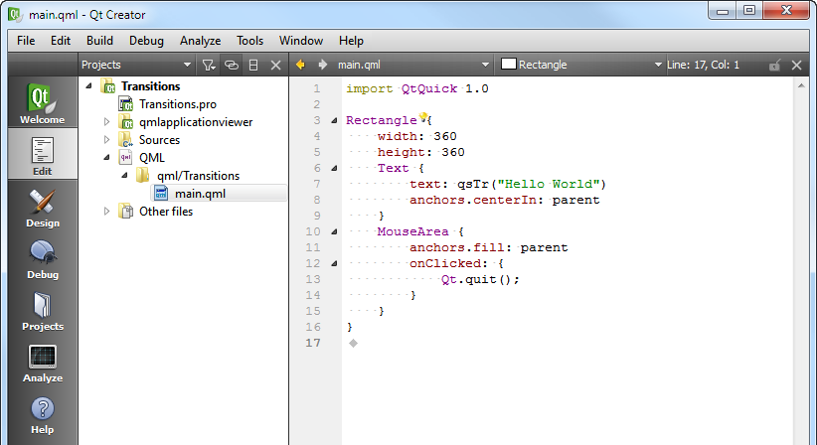Image resolution: width=817 pixels, height=445 pixels.
Task: Open the Analyze mode
Action: tap(42, 363)
